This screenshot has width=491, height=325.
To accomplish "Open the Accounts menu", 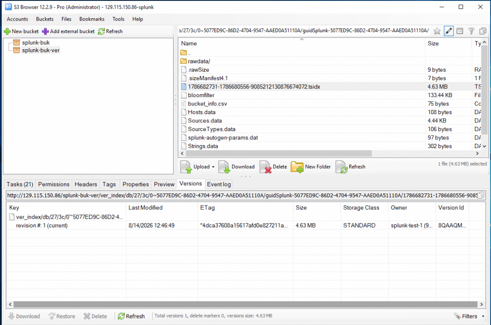I will pos(17,19).
